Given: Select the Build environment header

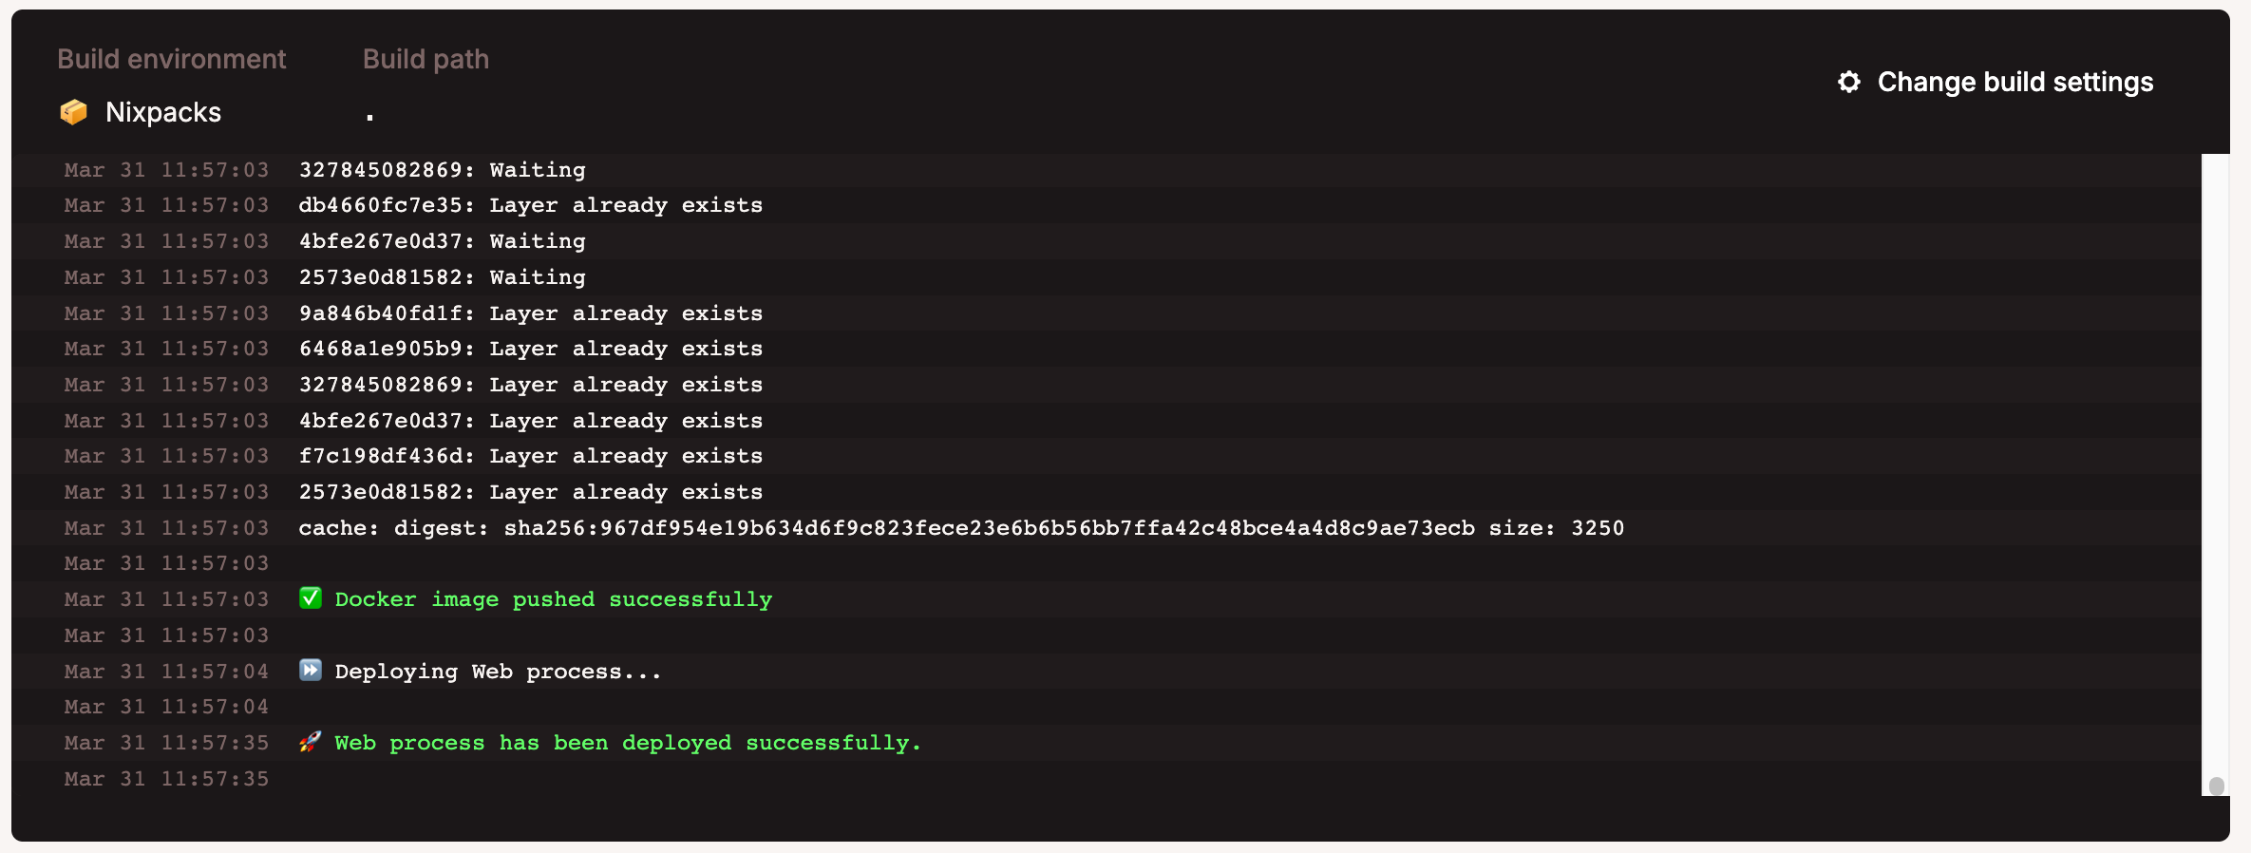Looking at the screenshot, I should click(172, 58).
